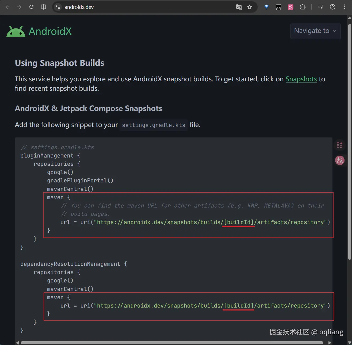Reload the current page

pos(31,7)
